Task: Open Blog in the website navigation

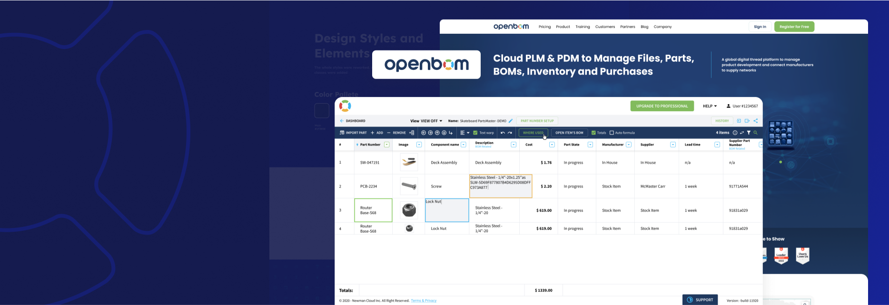Action: pos(644,27)
